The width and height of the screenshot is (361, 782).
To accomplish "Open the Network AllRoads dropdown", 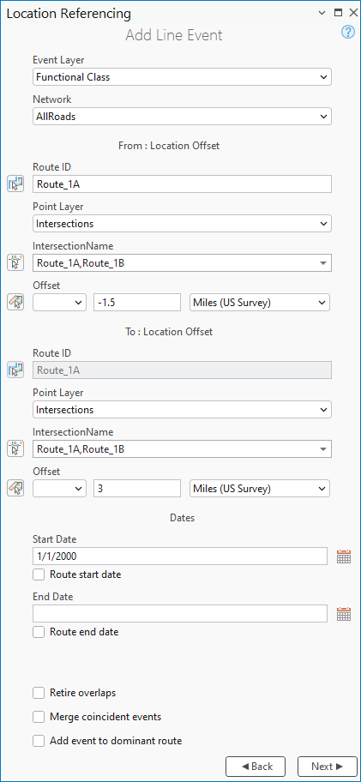I will (x=182, y=117).
